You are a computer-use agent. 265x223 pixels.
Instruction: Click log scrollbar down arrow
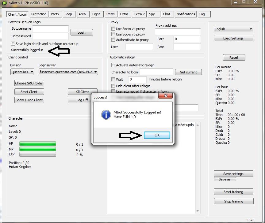(198, 211)
